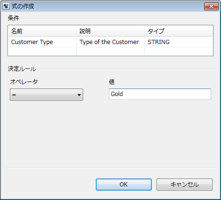Click the 値 field containing Gold

160,94
